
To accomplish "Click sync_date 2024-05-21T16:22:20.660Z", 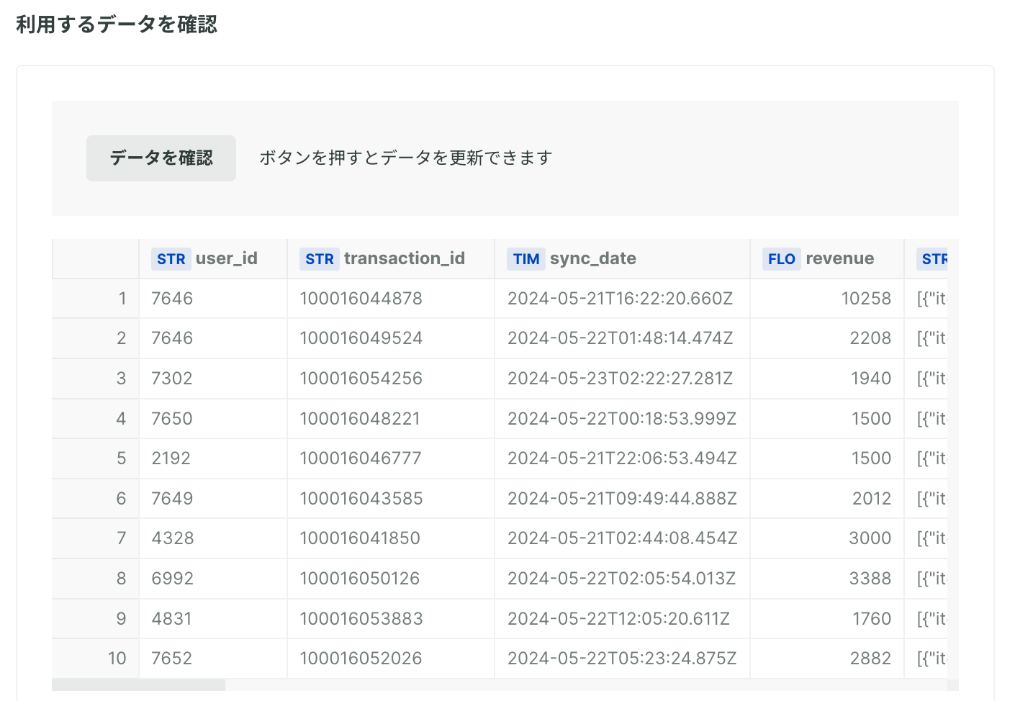I will tap(620, 299).
